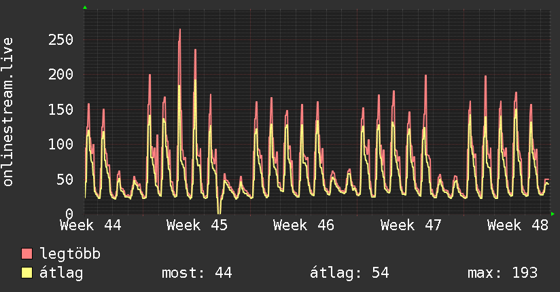Click the 'átlag: 54' average value
560x292 pixels.
tap(349, 273)
